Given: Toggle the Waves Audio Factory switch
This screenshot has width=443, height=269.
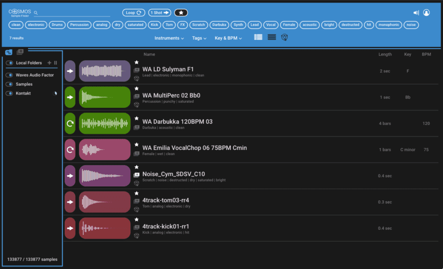Looking at the screenshot, I should [x=9, y=75].
